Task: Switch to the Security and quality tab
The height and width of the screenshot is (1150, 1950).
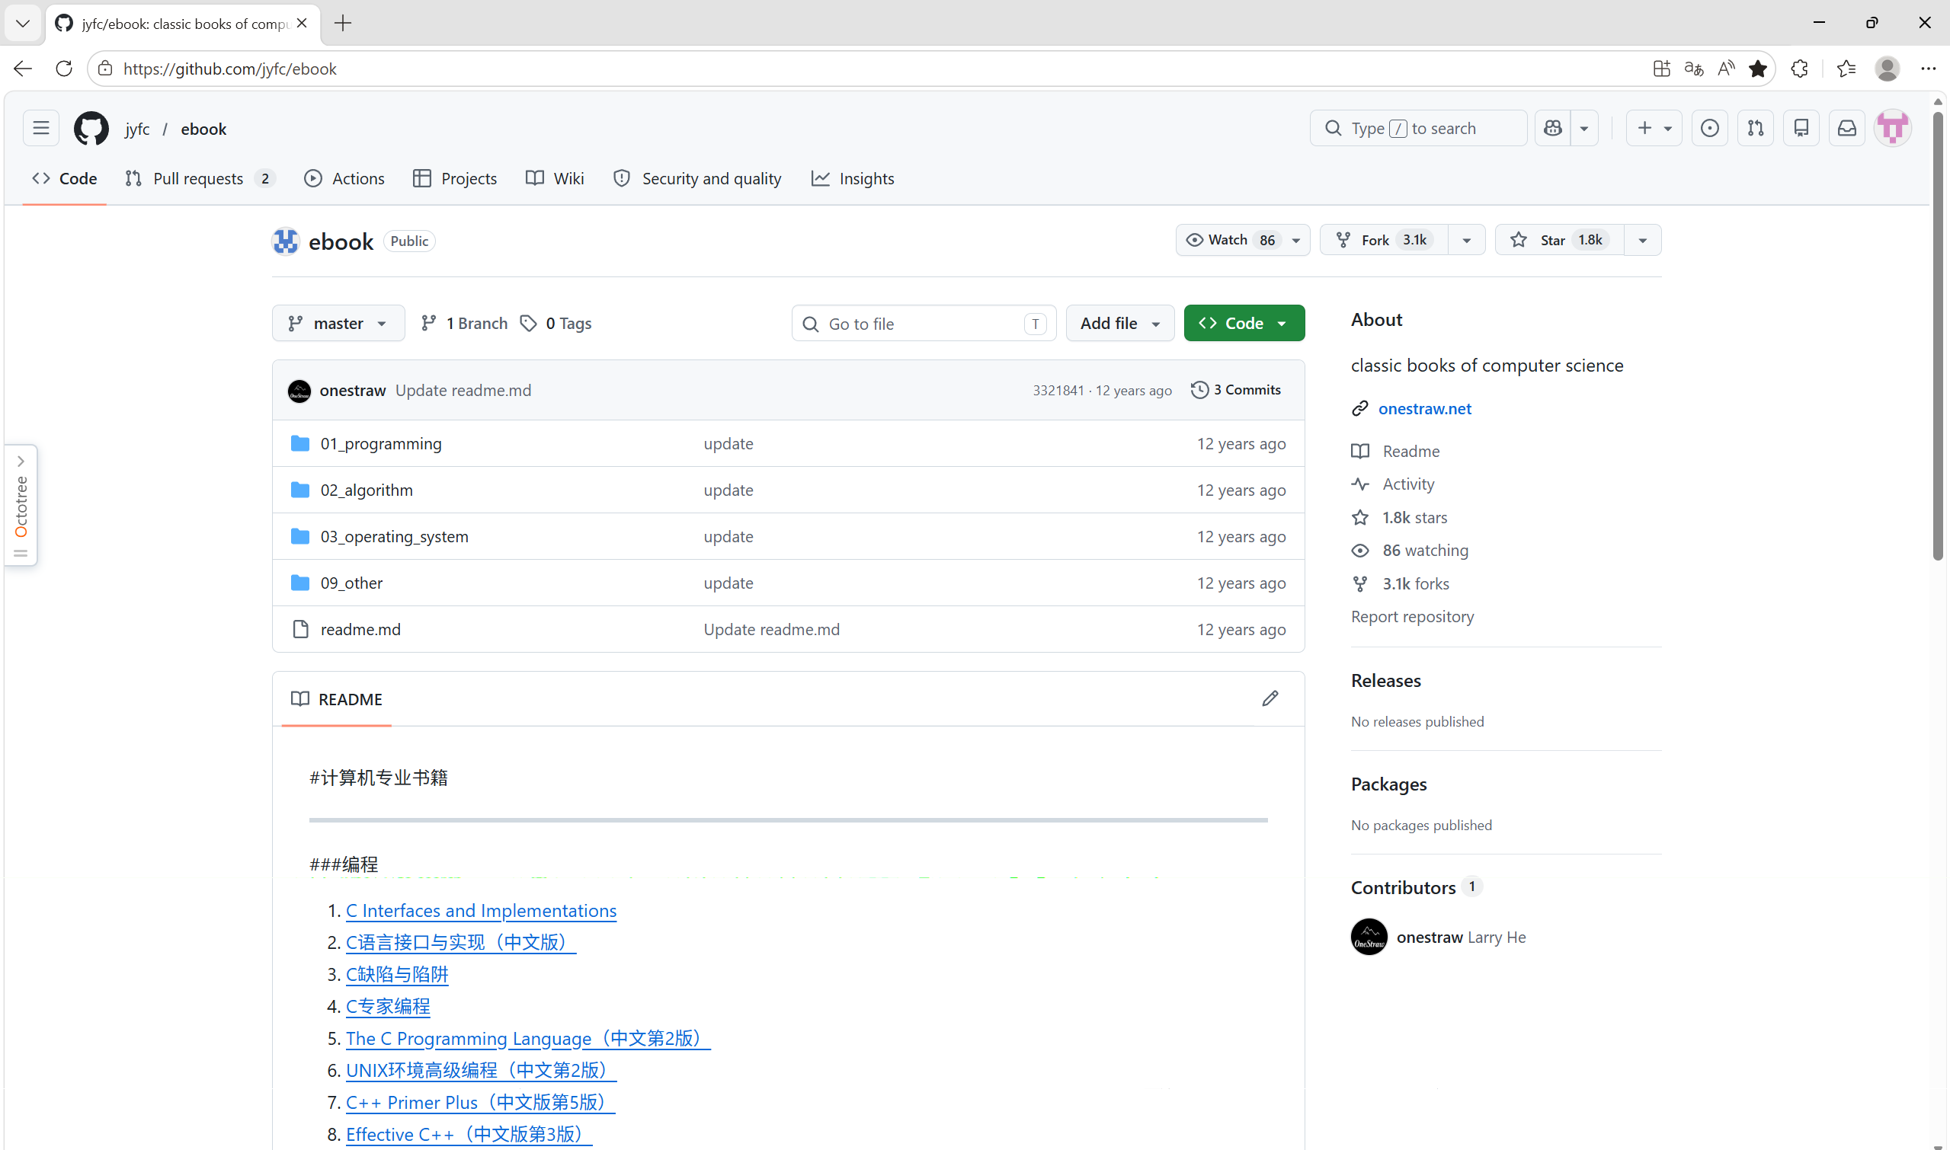Action: 697,179
